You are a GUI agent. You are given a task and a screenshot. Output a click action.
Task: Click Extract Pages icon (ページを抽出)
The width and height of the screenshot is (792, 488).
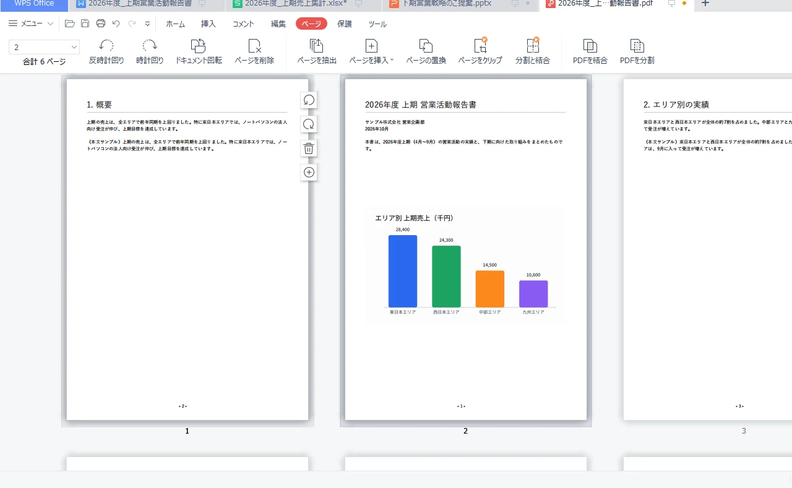click(317, 46)
